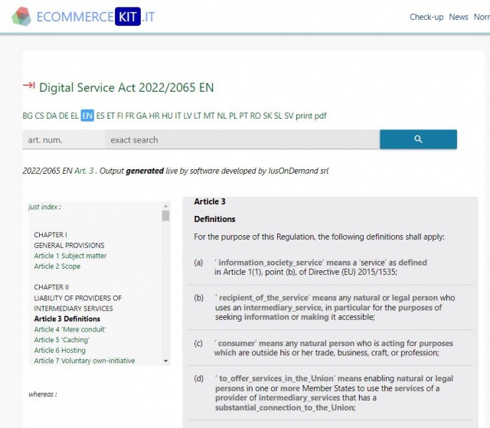Click the ECOMMERCEKIT.IT logo icon
The height and width of the screenshot is (428, 490).
[21, 16]
